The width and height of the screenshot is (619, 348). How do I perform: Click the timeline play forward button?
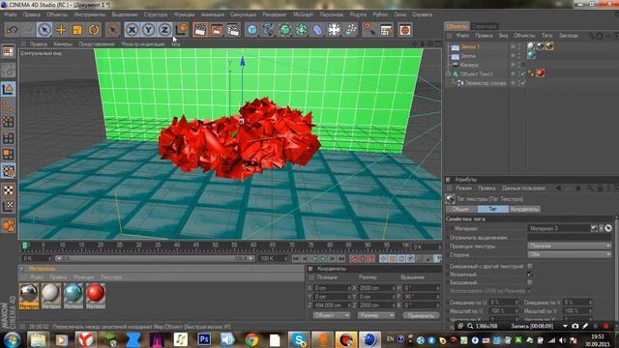(x=323, y=259)
